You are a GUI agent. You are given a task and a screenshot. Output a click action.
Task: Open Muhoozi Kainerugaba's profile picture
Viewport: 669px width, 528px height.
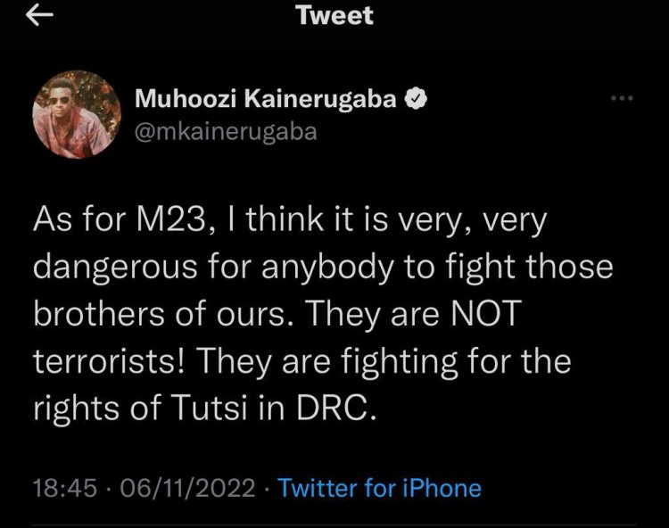pyautogui.click(x=76, y=114)
